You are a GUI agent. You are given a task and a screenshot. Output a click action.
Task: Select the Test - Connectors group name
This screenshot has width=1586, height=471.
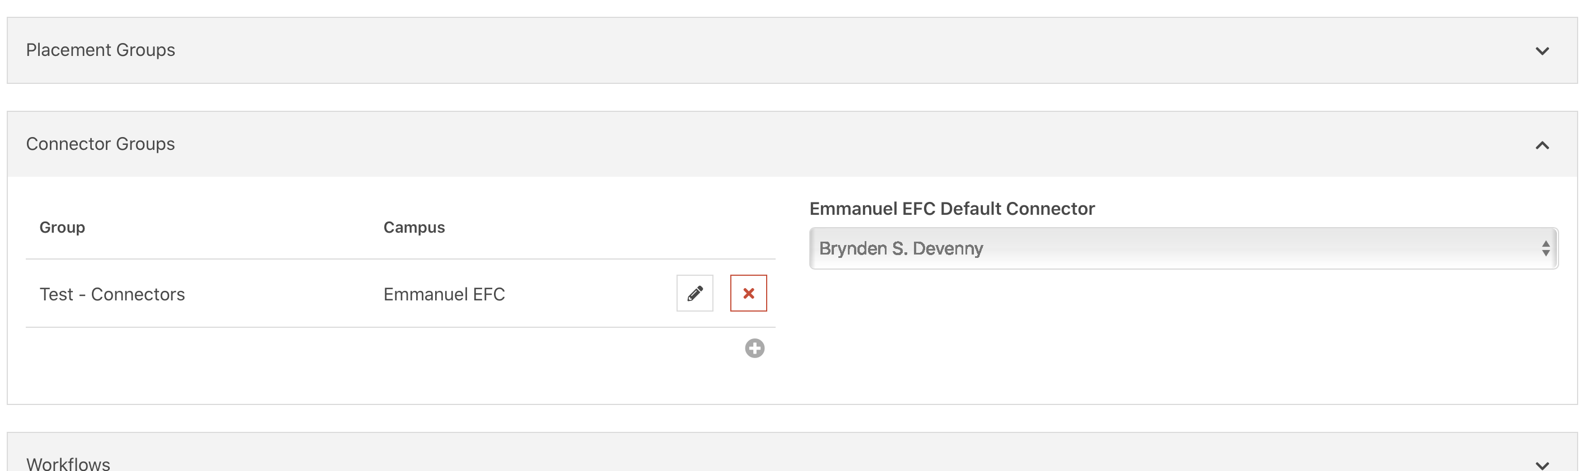(x=112, y=295)
